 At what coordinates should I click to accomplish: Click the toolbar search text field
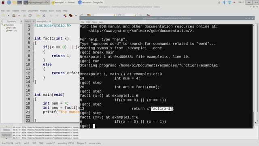[105, 15]
